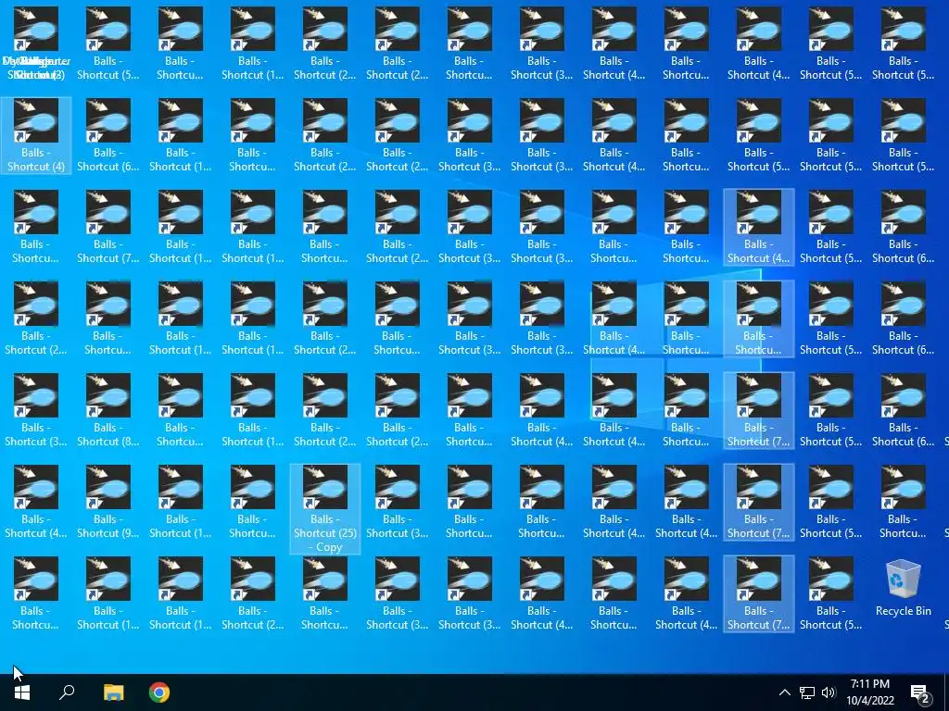Image resolution: width=949 pixels, height=711 pixels.
Task: Click the highlighted Balls - Shortcut (4... icon
Action: click(758, 227)
